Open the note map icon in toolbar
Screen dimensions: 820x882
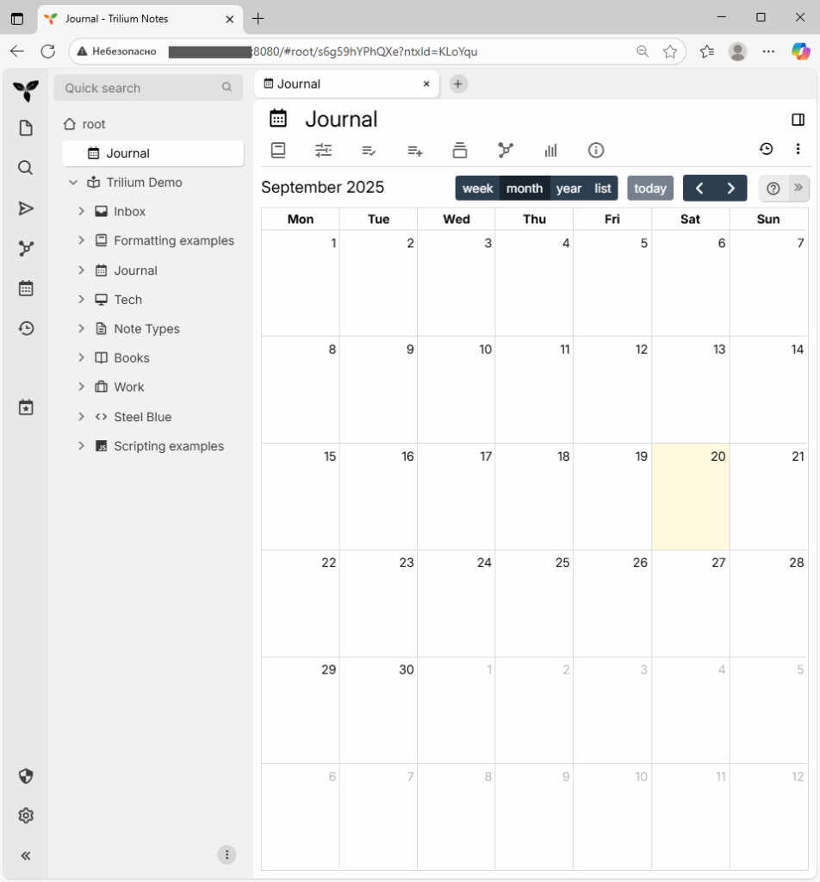pos(506,150)
